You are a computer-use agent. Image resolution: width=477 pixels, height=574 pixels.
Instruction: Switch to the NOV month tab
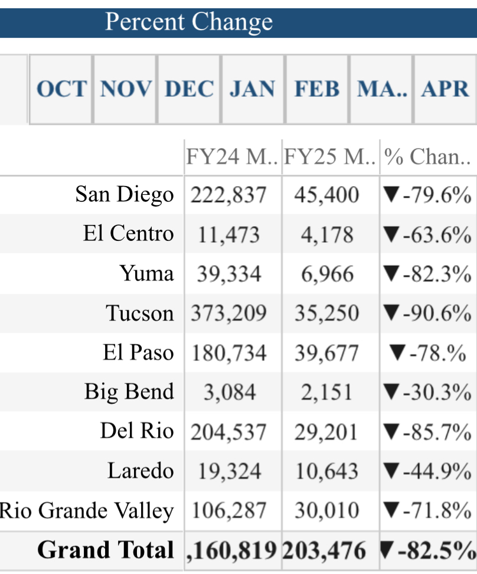(x=125, y=89)
